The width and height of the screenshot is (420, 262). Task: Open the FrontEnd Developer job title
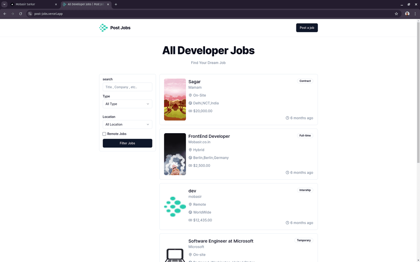point(209,136)
